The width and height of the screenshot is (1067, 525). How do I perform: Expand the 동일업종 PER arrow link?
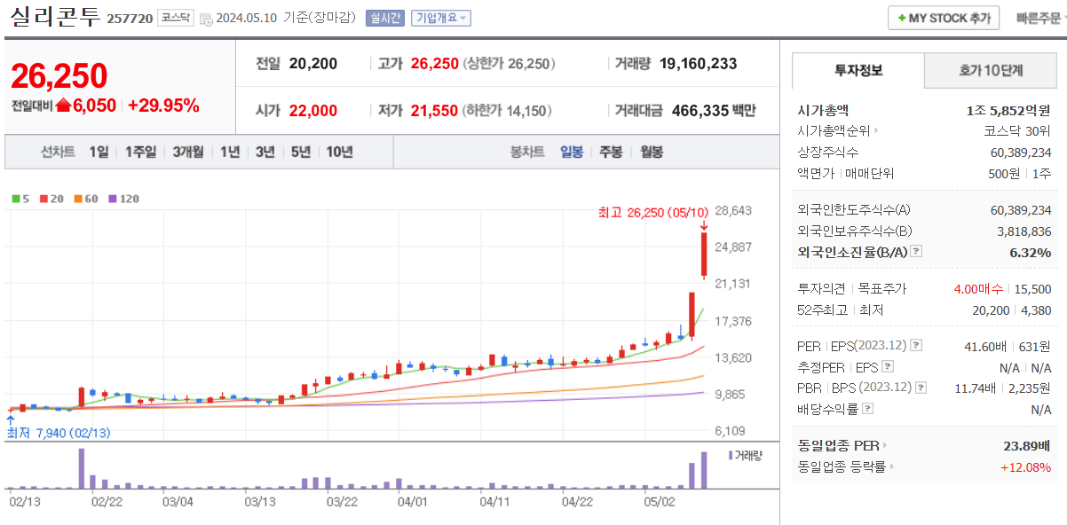[884, 446]
